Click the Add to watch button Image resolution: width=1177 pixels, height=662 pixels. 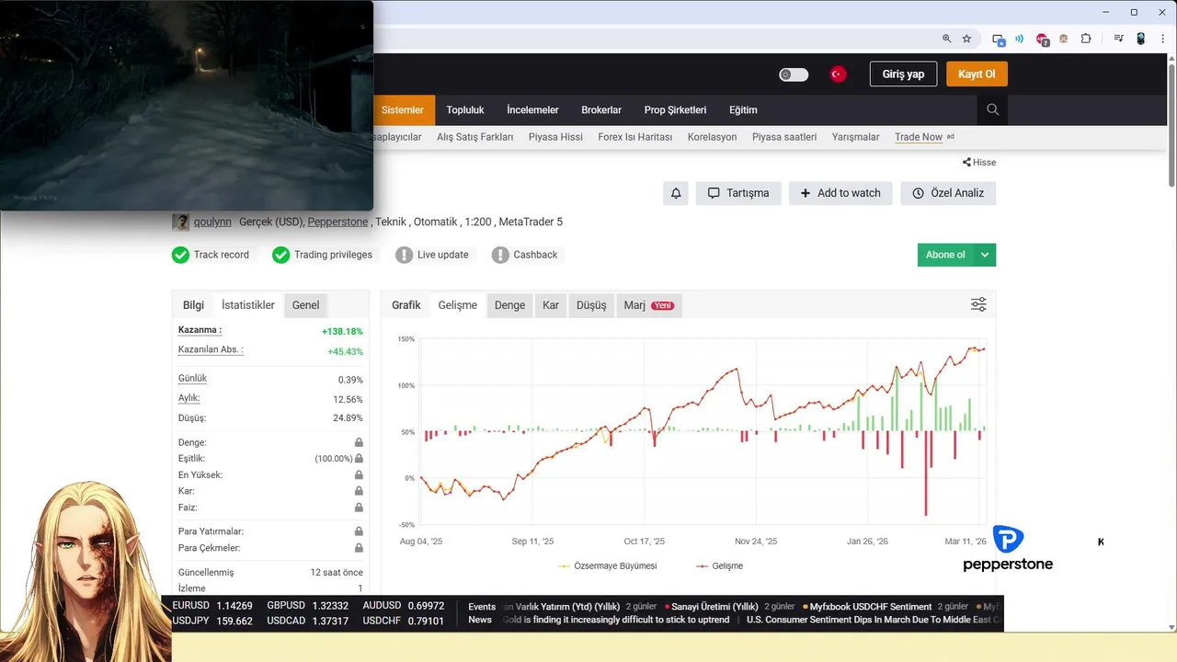coord(840,193)
